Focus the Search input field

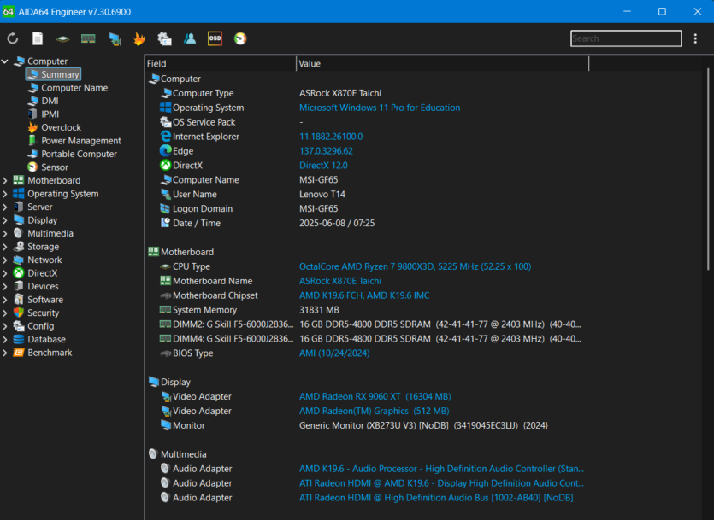click(x=626, y=38)
